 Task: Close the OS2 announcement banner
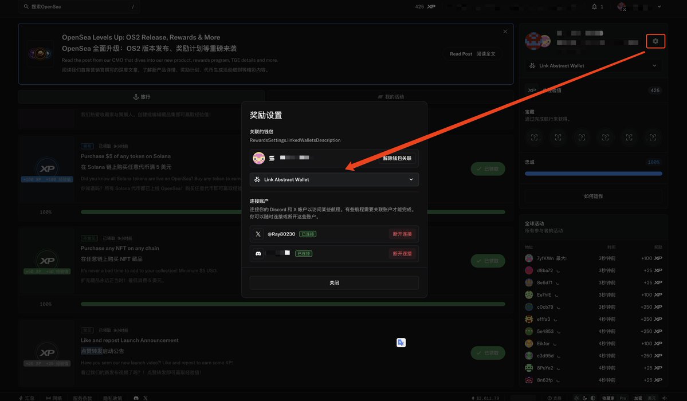click(505, 32)
